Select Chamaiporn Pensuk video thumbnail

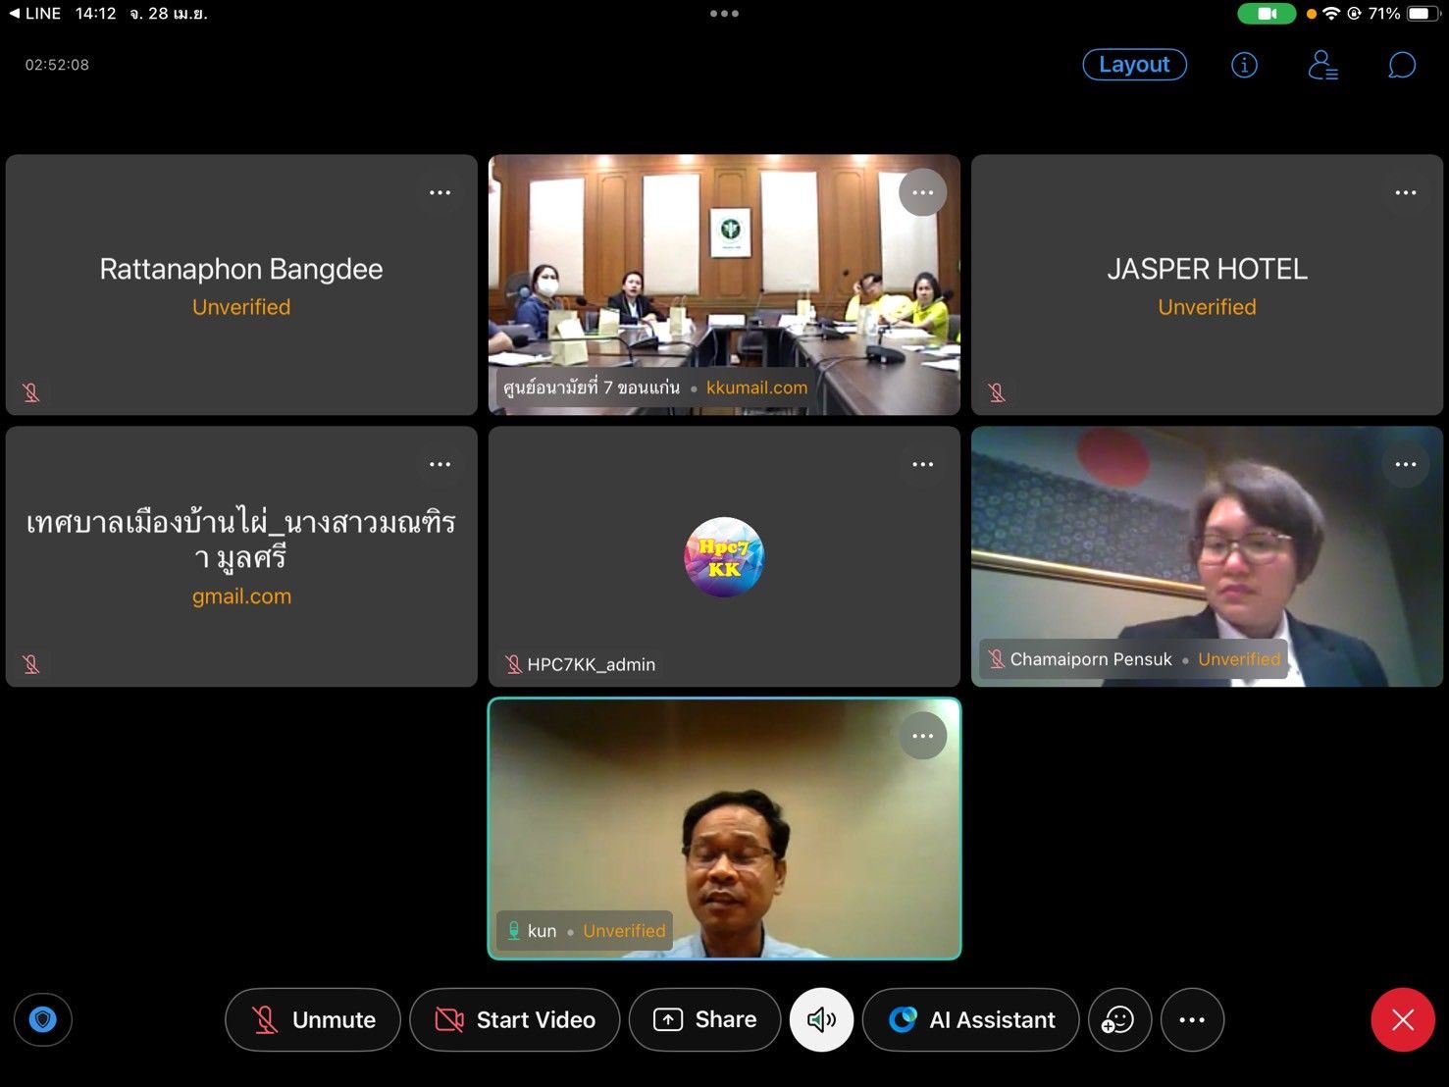tap(1207, 556)
